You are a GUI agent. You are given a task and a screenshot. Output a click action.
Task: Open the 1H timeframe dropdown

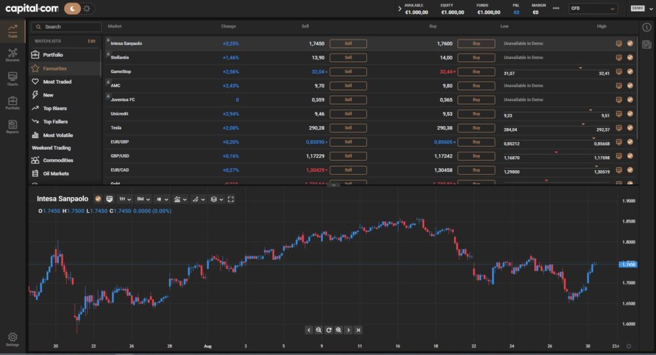pos(125,199)
